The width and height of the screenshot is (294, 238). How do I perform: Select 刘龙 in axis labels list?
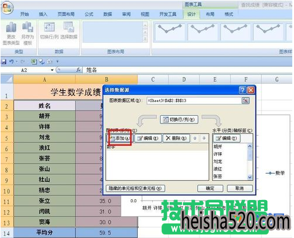(x=218, y=161)
